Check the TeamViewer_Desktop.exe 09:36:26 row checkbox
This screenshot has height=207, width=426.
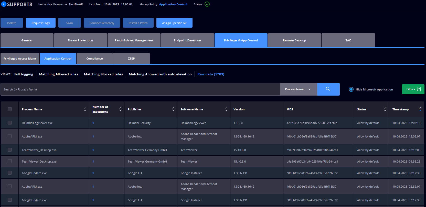[10, 161]
